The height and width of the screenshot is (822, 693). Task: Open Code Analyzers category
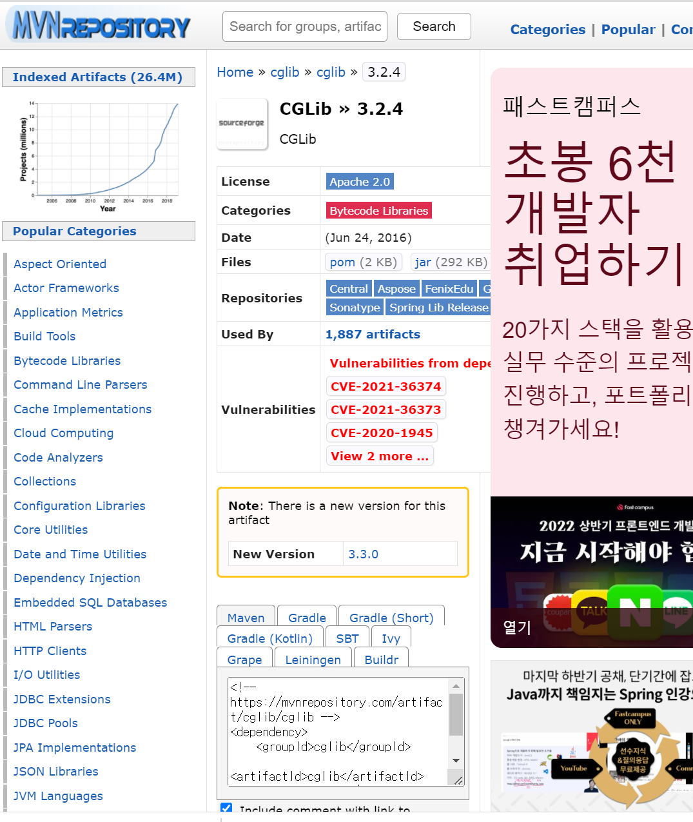click(58, 457)
